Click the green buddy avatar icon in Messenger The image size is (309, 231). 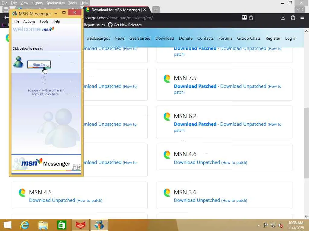[18, 62]
